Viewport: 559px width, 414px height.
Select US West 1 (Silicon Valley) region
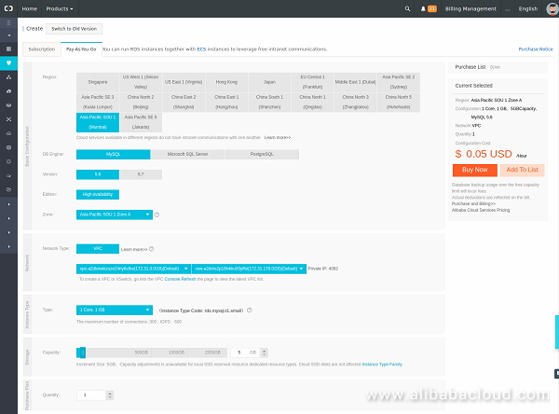(141, 82)
